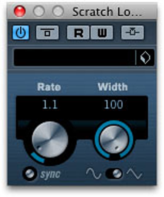This screenshot has width=164, height=197.
Task: Click the bypass effect button
Action: [47, 33]
